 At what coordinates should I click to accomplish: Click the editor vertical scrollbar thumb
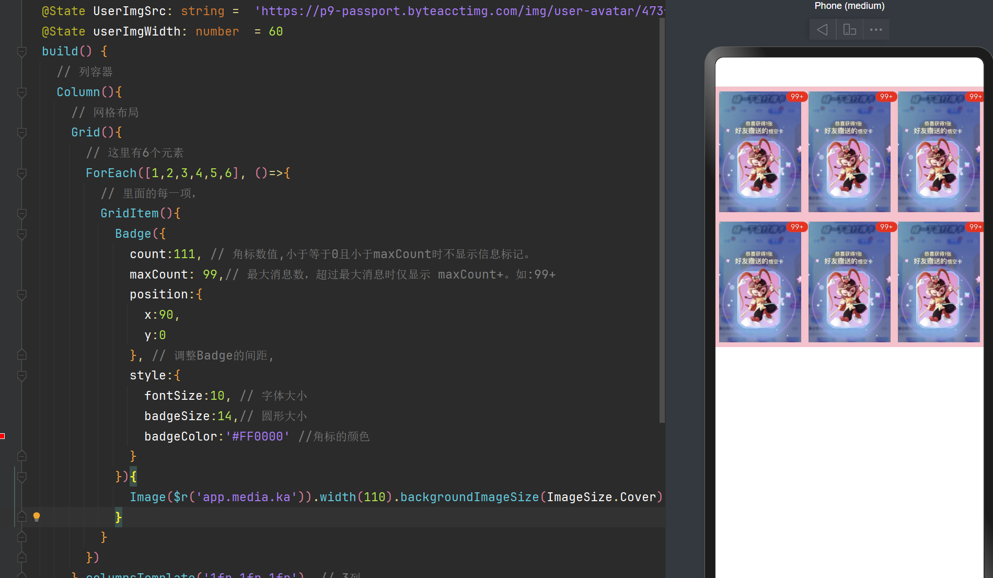[662, 219]
